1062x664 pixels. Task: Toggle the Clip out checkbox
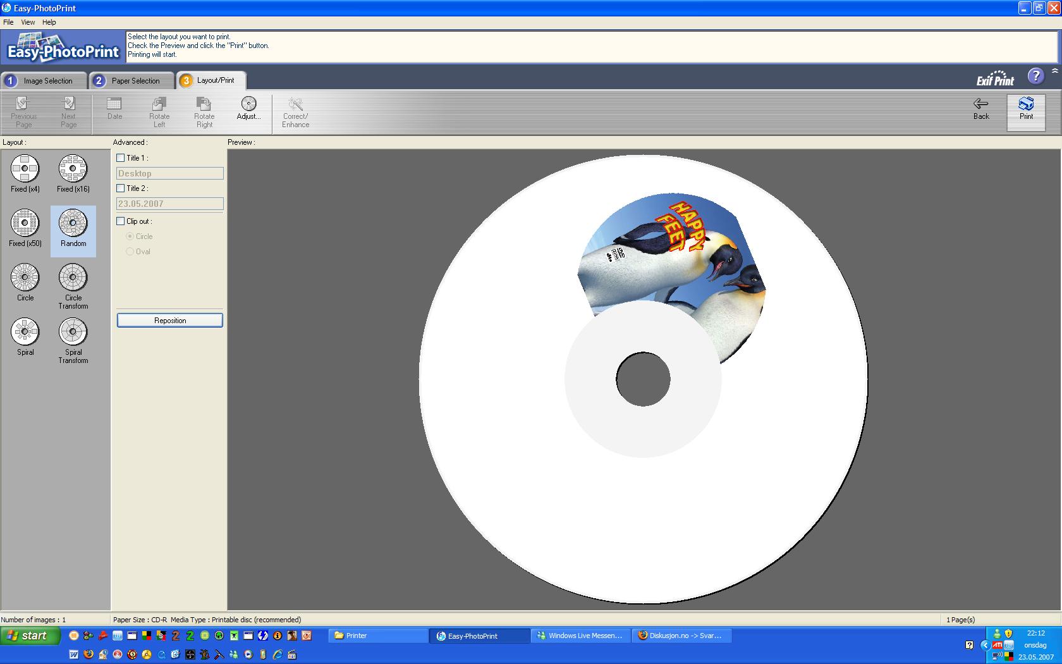pyautogui.click(x=121, y=221)
